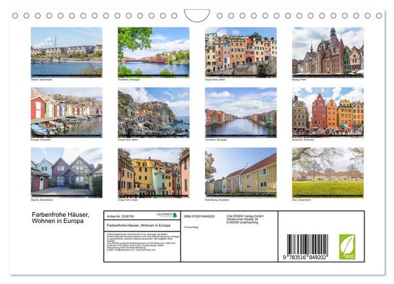
Task: Open the first Trondheim, Norwegen photo with the green tree
Action: click(154, 53)
